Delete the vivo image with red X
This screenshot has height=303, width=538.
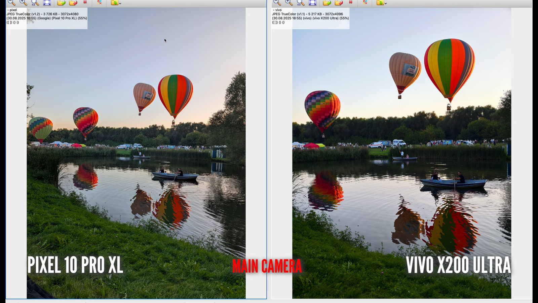click(x=351, y=2)
